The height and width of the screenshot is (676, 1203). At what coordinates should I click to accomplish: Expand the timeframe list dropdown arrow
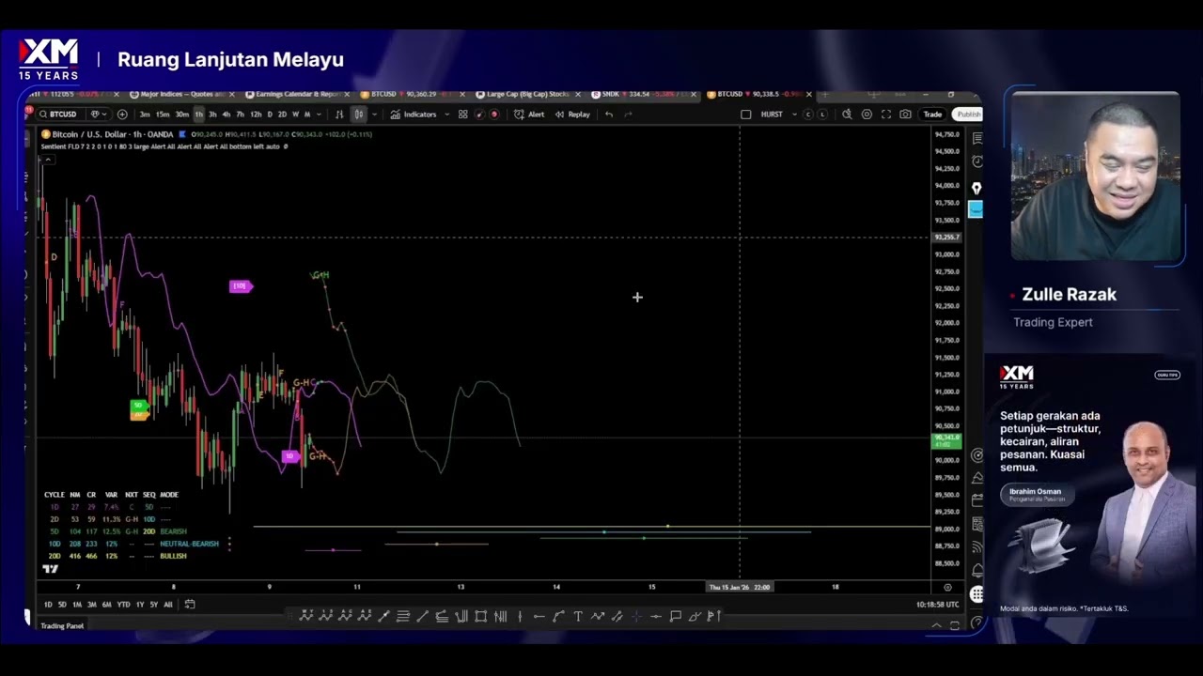(319, 115)
